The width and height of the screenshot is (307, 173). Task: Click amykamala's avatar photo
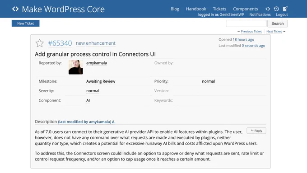[75, 67]
